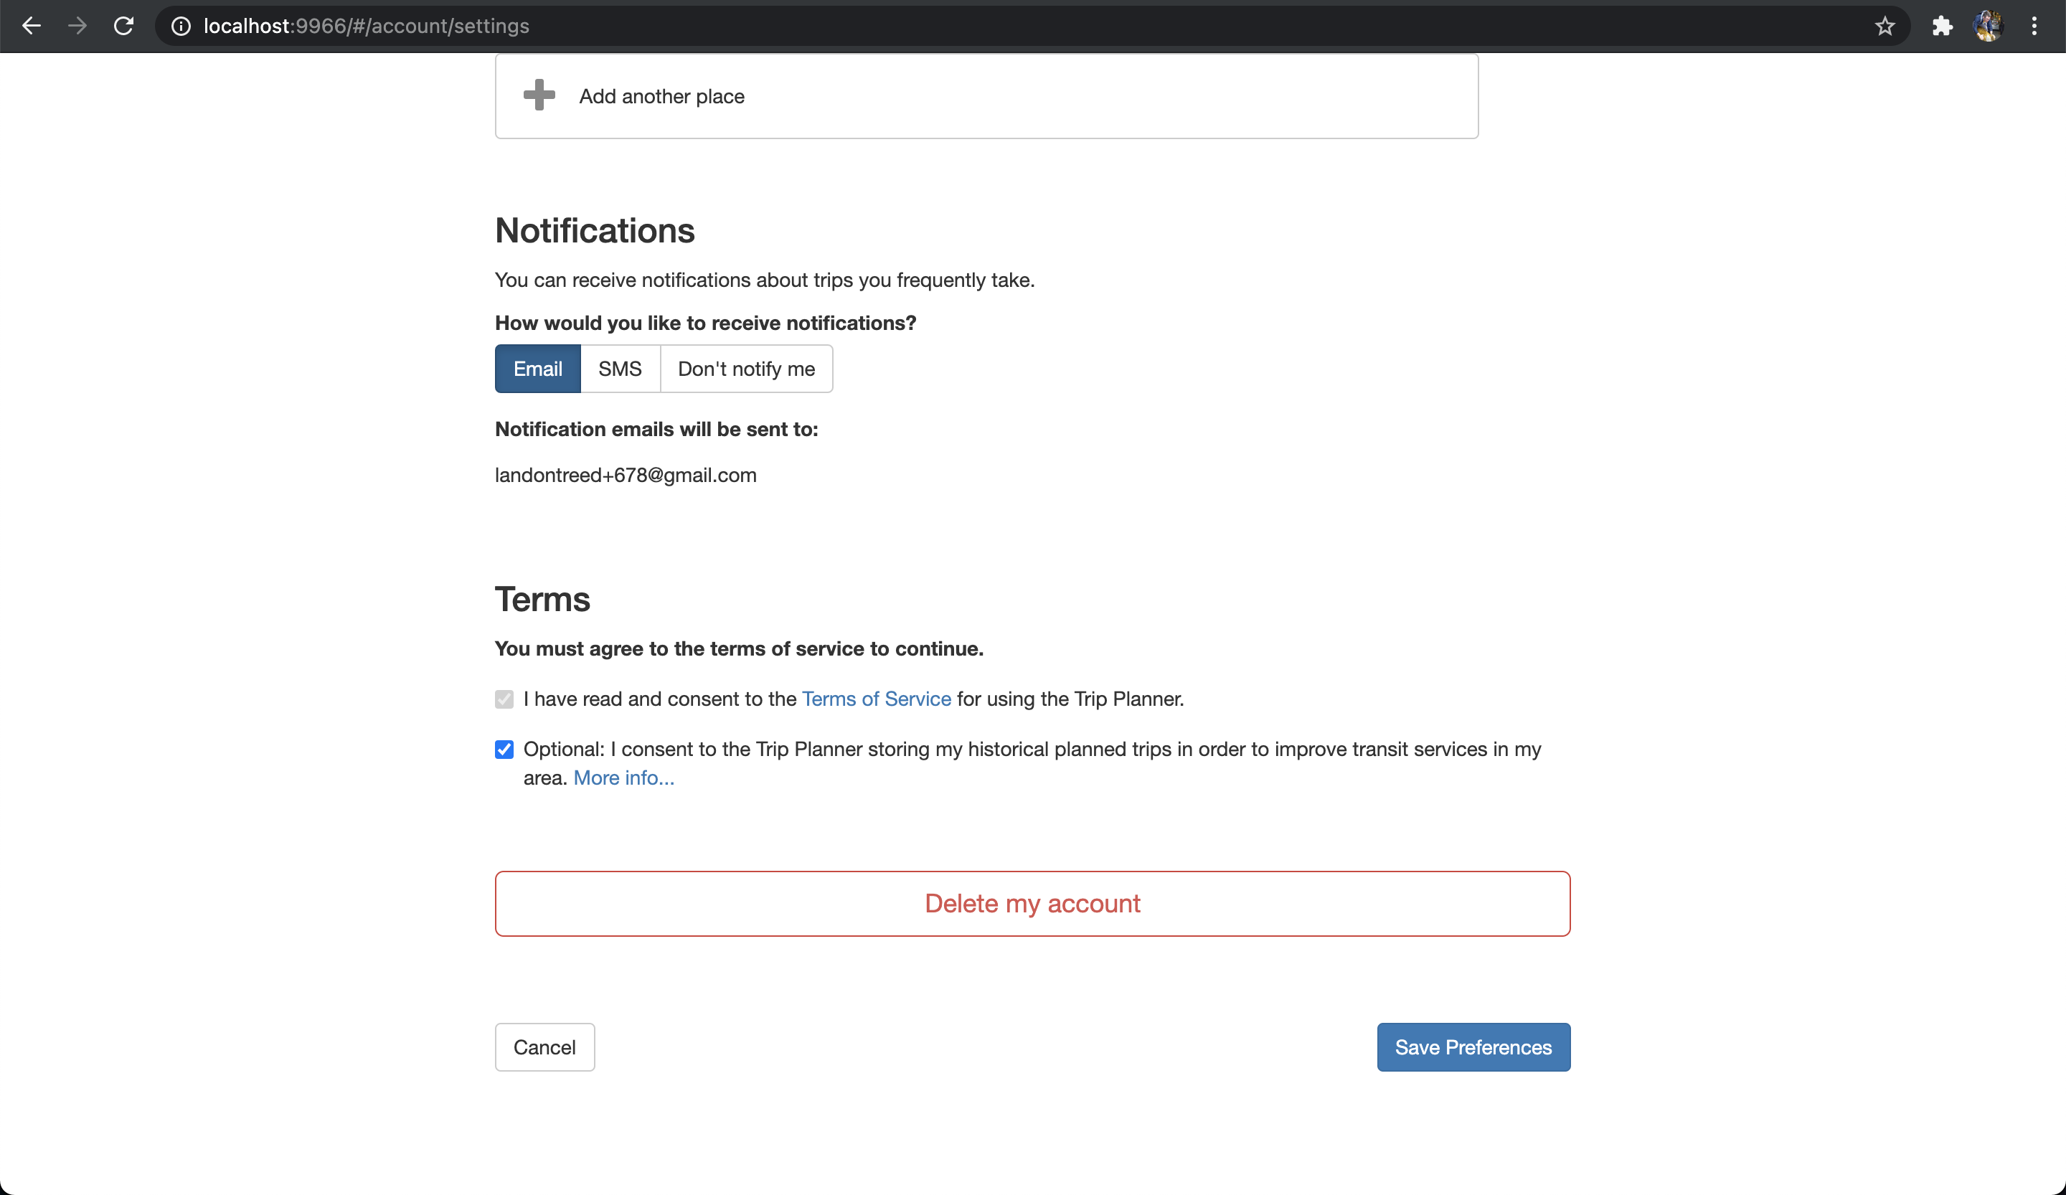Image resolution: width=2066 pixels, height=1195 pixels.
Task: Select SMS as notification method
Action: 620,369
